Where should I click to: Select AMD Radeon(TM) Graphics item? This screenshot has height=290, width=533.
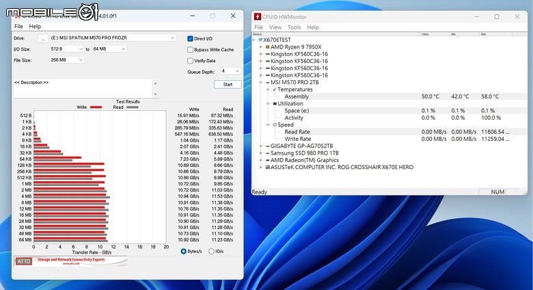click(304, 160)
